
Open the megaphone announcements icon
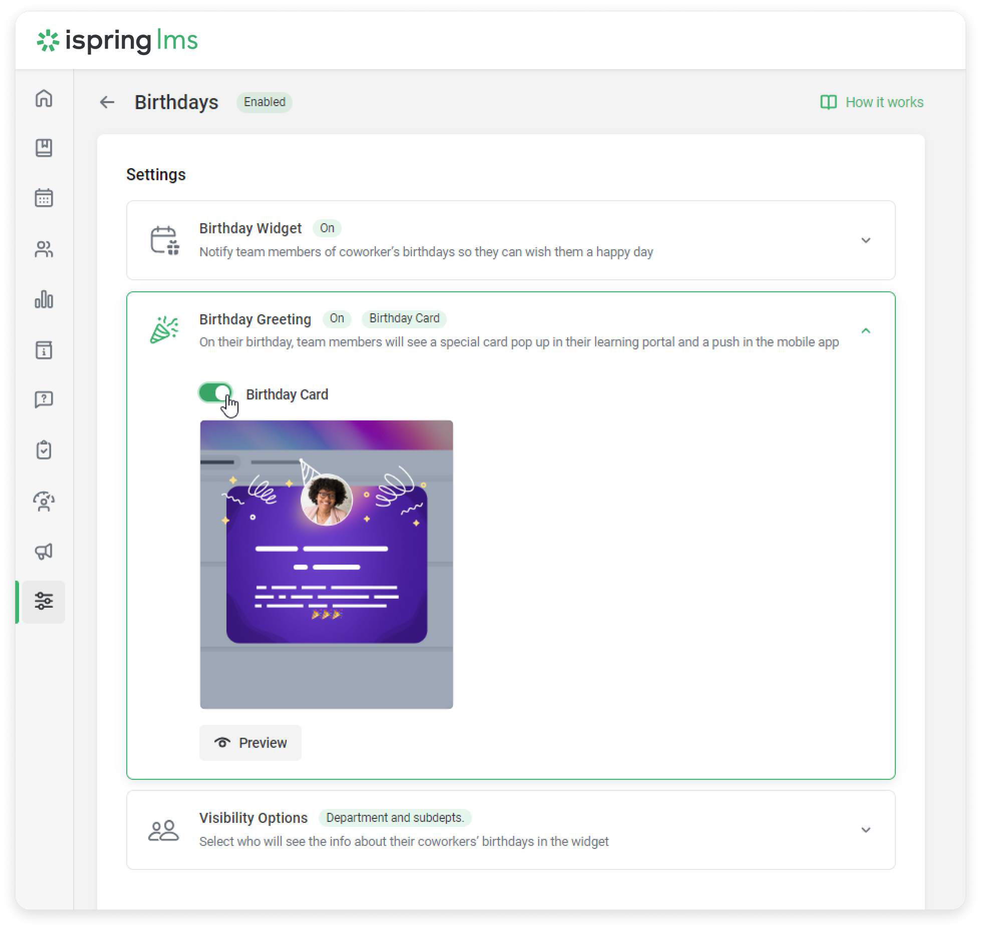[44, 551]
